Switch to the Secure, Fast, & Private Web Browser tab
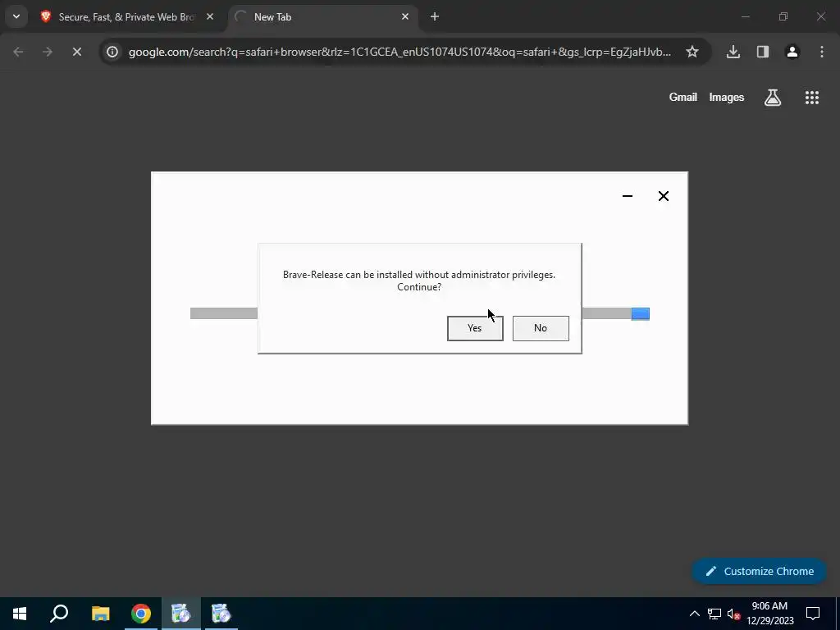 click(x=127, y=17)
